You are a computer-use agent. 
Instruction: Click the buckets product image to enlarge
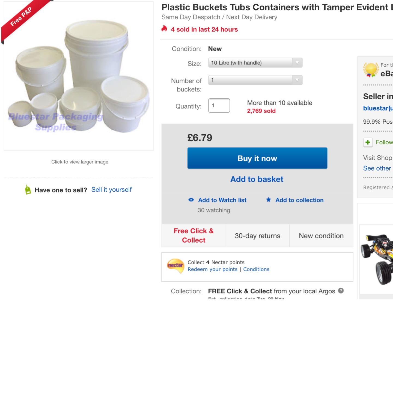pyautogui.click(x=79, y=76)
